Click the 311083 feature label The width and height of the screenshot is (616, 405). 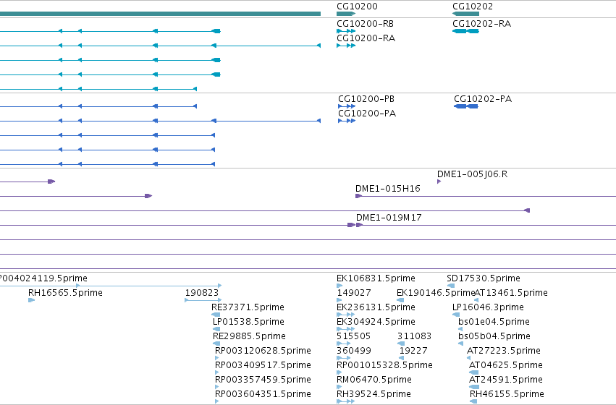click(x=415, y=336)
